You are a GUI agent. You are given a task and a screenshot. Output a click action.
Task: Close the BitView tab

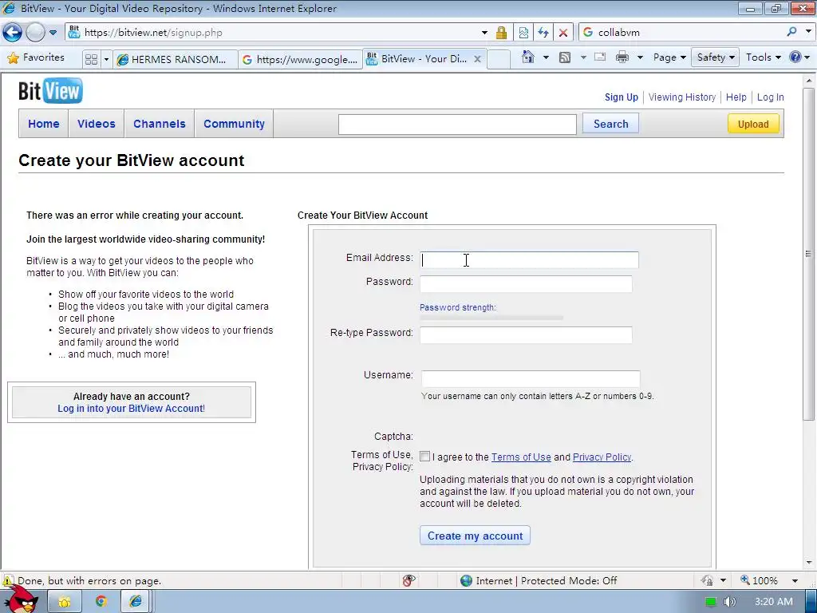[x=477, y=59]
